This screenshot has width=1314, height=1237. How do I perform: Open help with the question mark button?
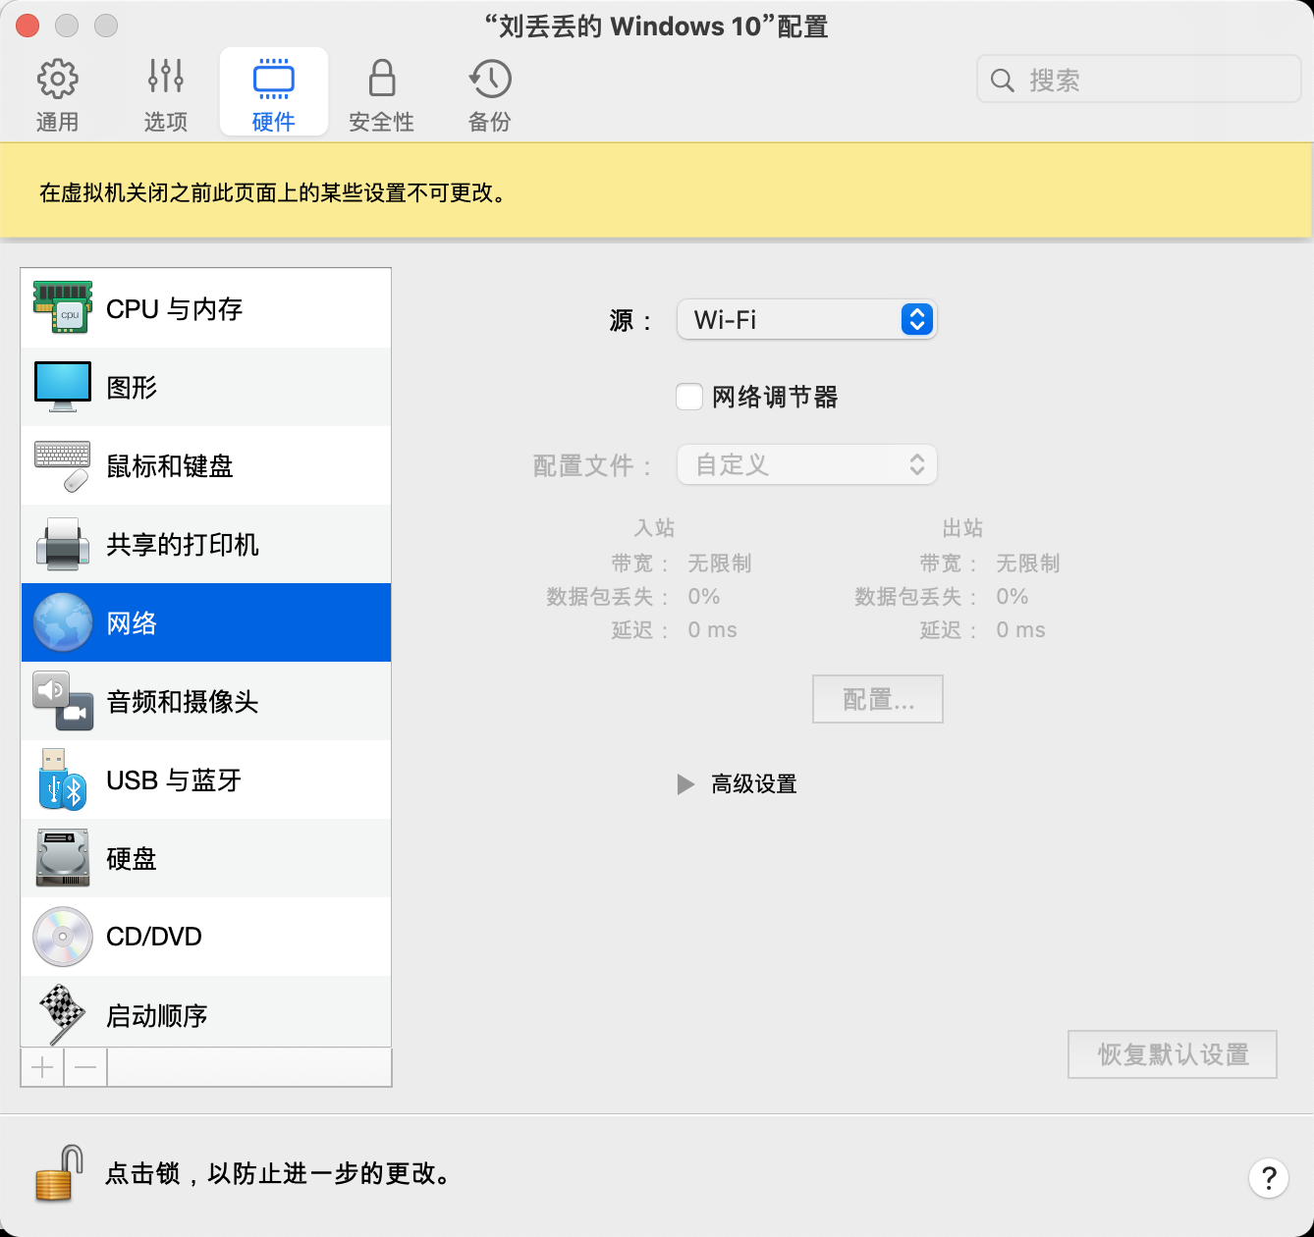pyautogui.click(x=1269, y=1177)
